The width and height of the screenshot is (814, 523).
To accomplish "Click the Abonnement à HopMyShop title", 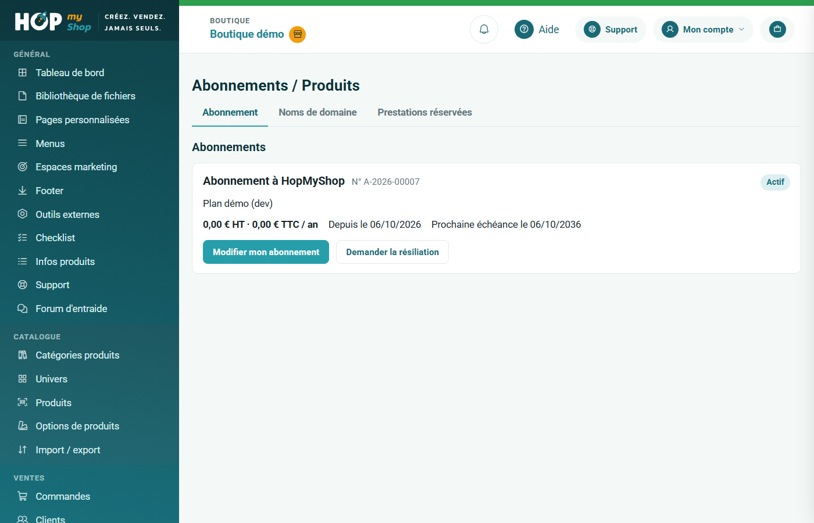I will coord(274,181).
